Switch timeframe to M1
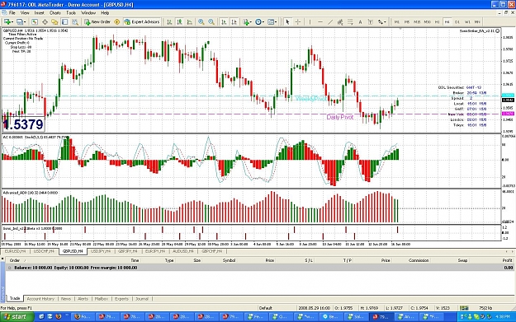Viewport: 516px width, 322px height. (396, 21)
